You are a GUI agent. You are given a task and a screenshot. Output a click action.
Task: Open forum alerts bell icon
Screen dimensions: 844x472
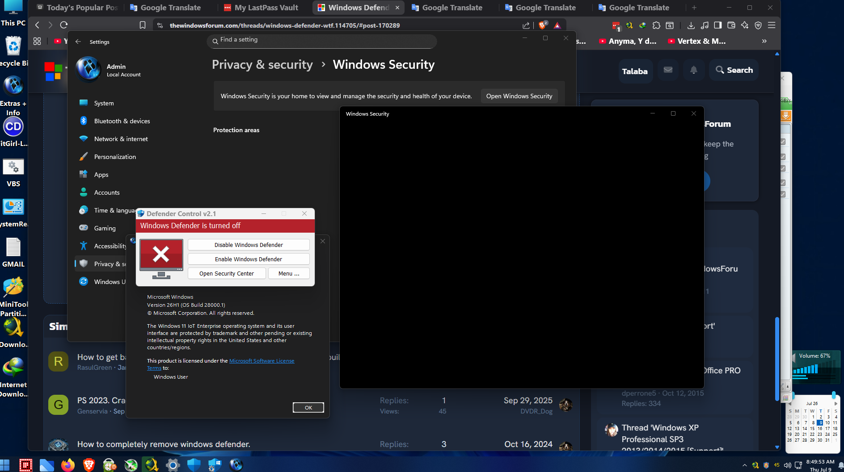tap(693, 70)
